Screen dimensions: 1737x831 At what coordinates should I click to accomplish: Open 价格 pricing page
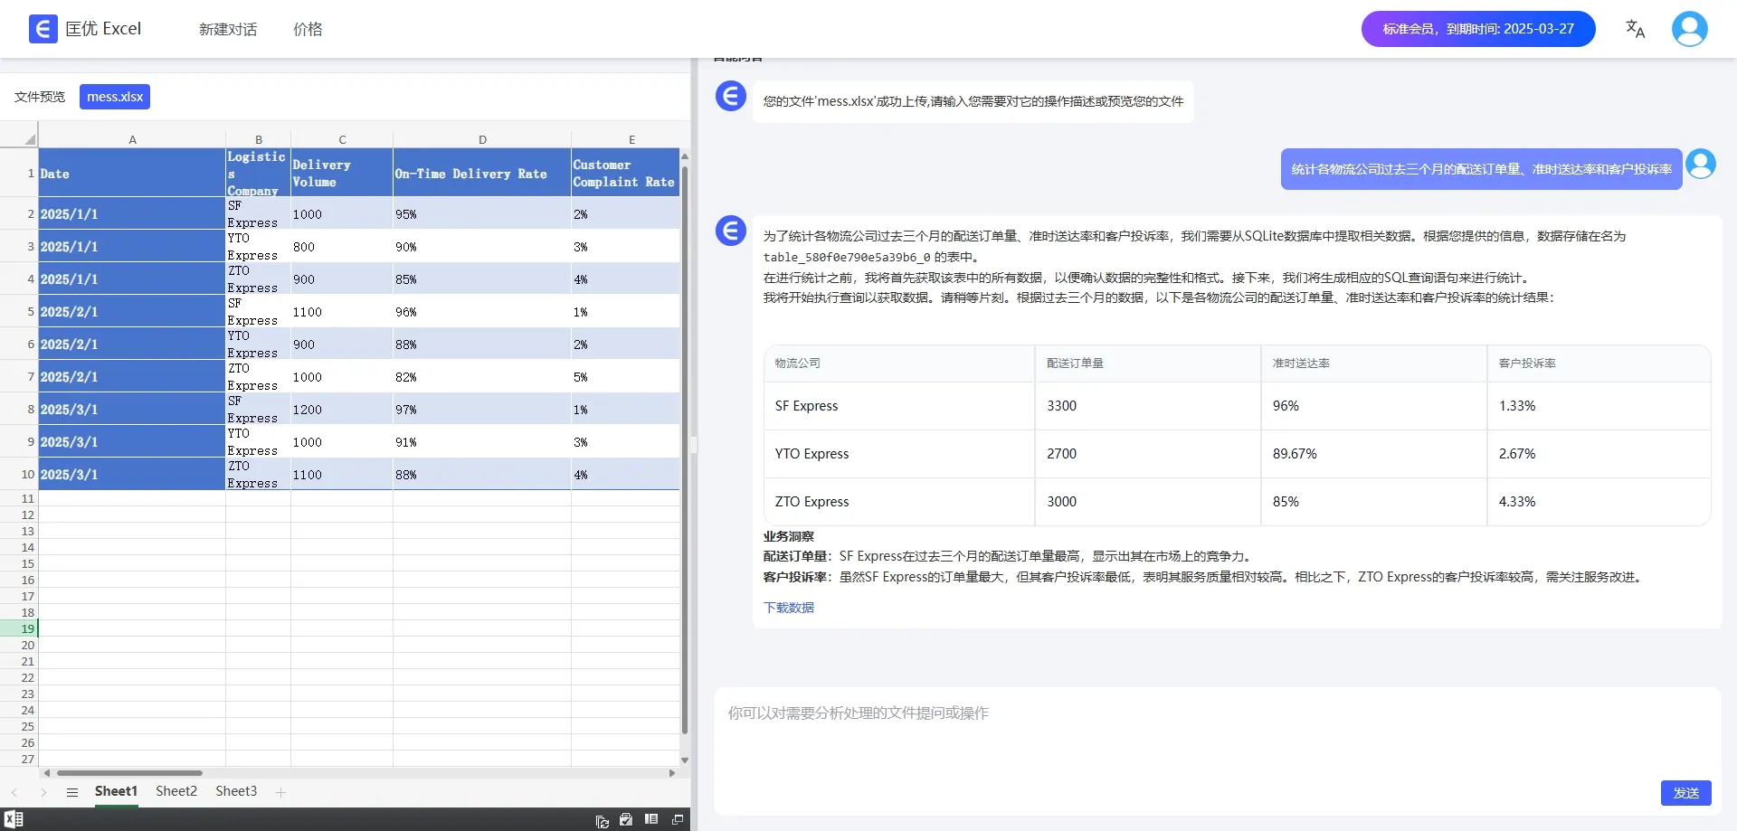(308, 29)
